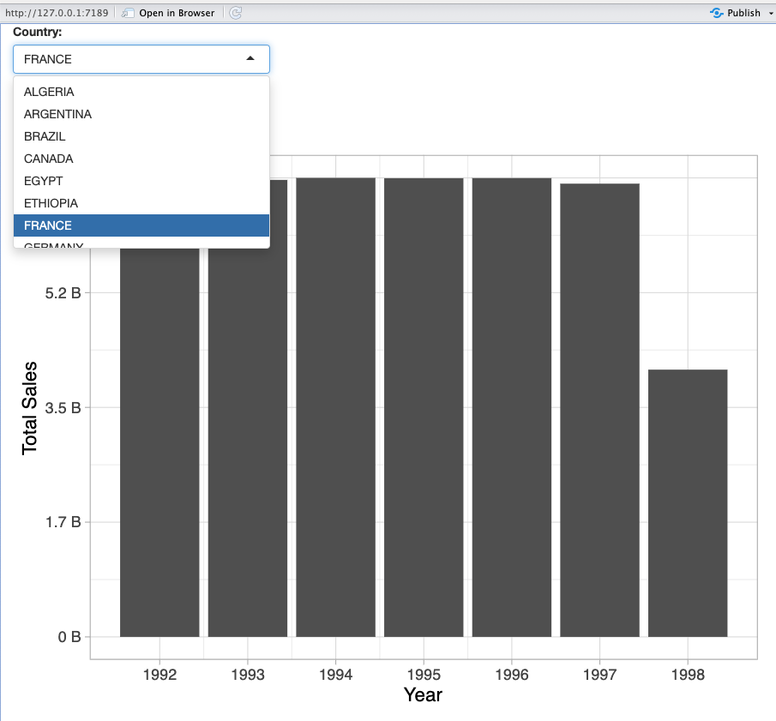Choose ETHIOPIA from the list
776x721 pixels.
coord(51,203)
